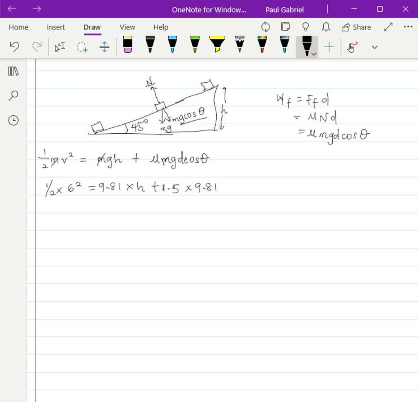
Task: Click the Paul Gabriel account name
Action: pyautogui.click(x=285, y=9)
